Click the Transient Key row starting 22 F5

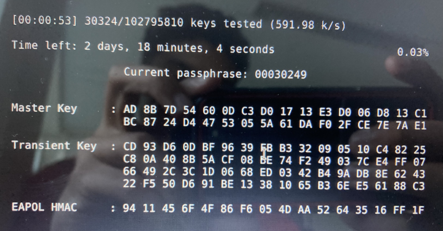click(x=275, y=186)
